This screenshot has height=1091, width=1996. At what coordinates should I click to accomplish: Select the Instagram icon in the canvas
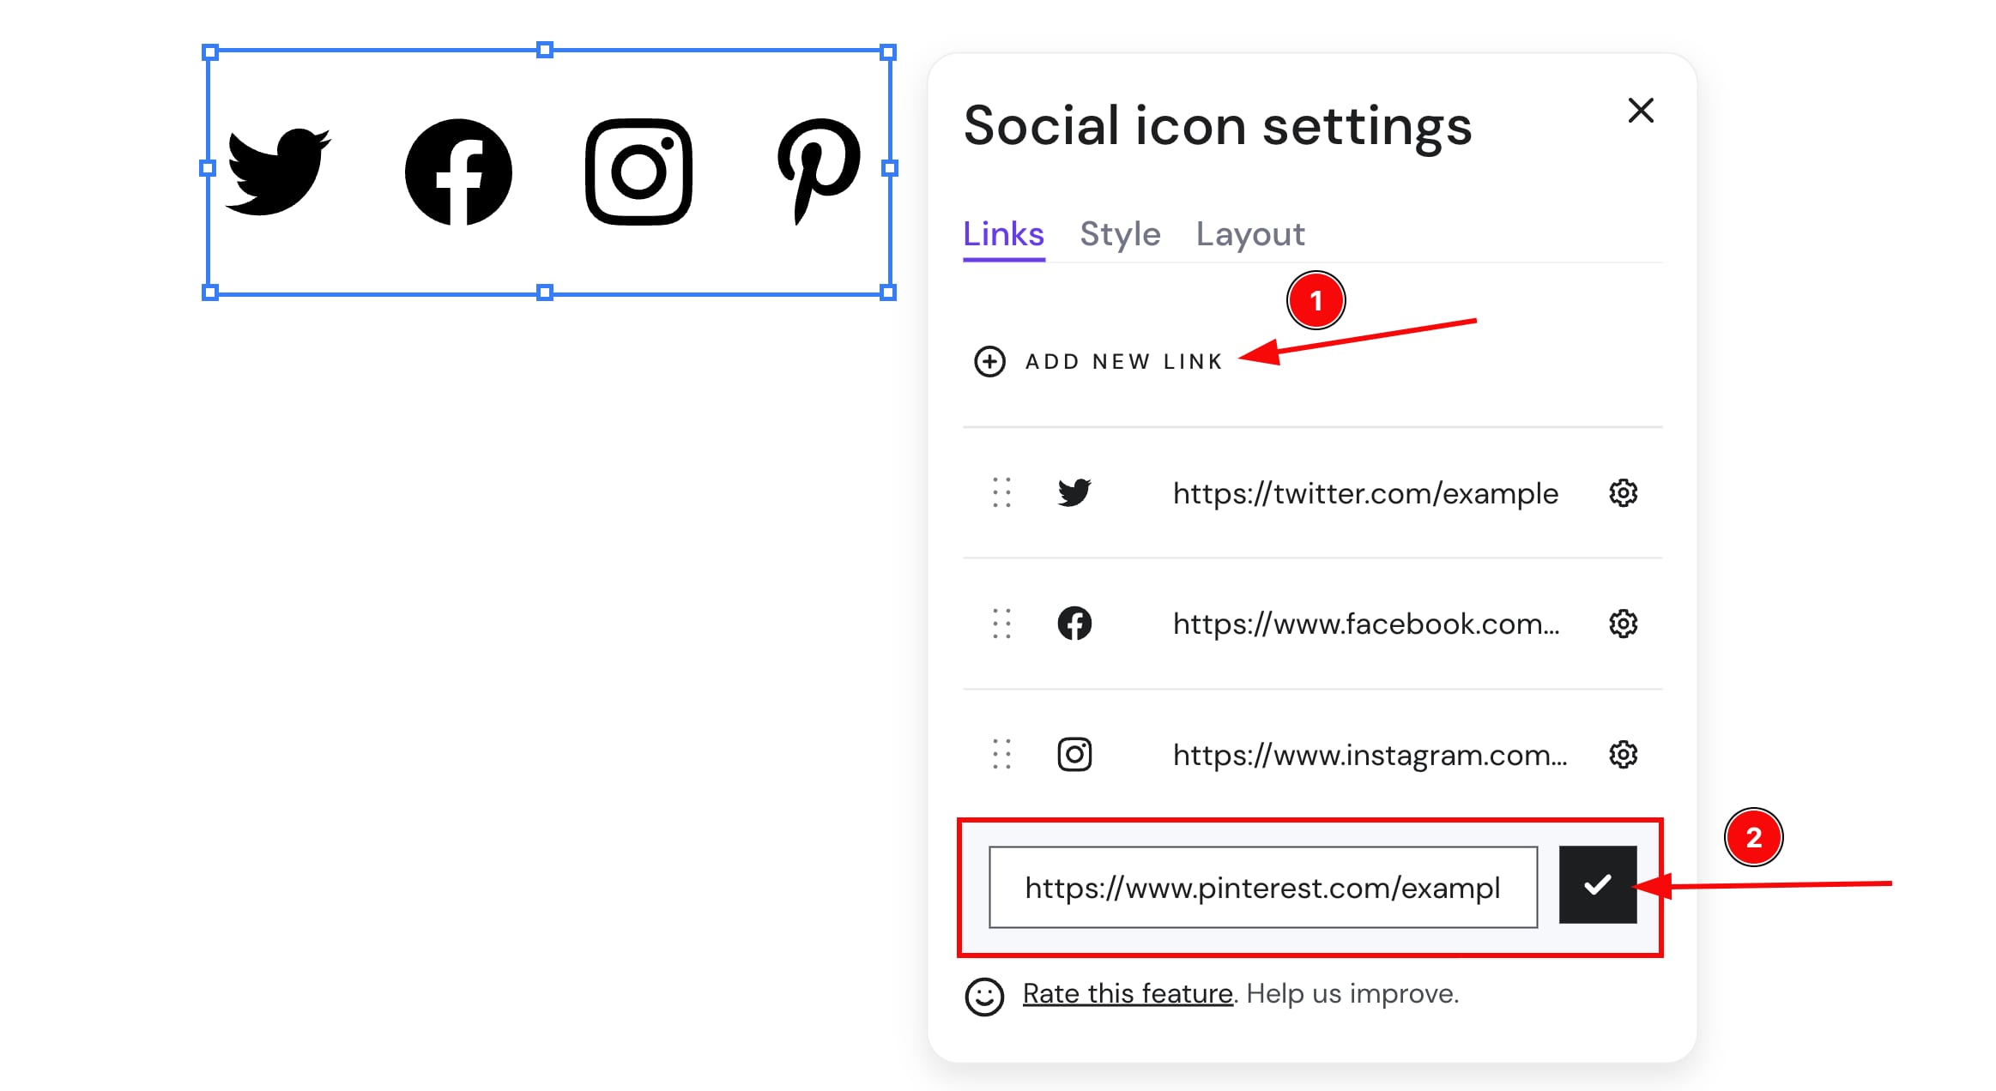point(638,171)
